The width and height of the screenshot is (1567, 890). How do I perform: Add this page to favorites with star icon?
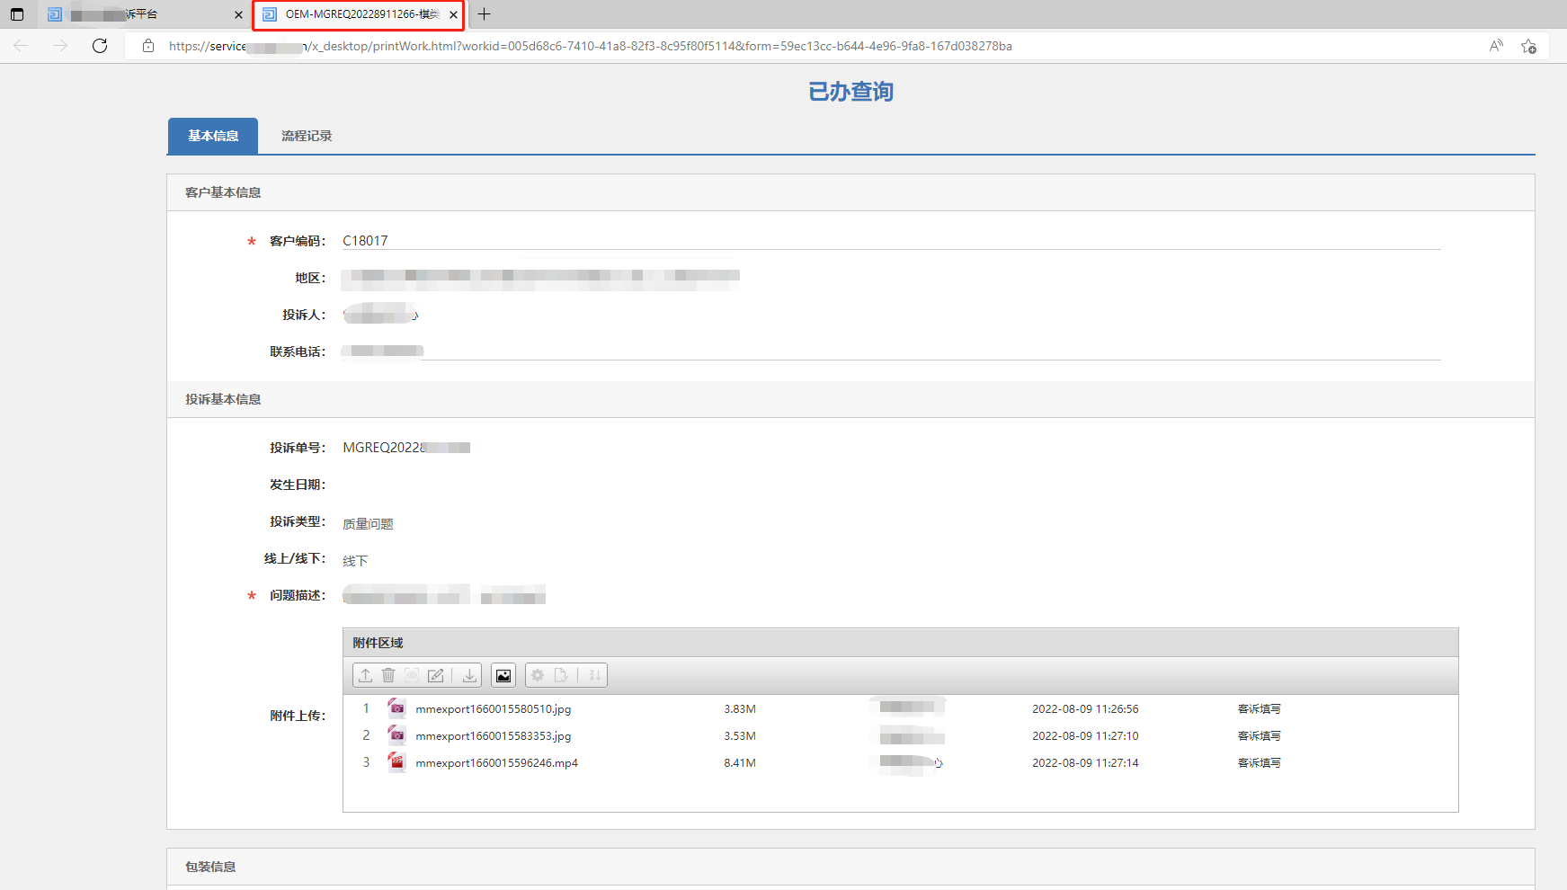1528,46
